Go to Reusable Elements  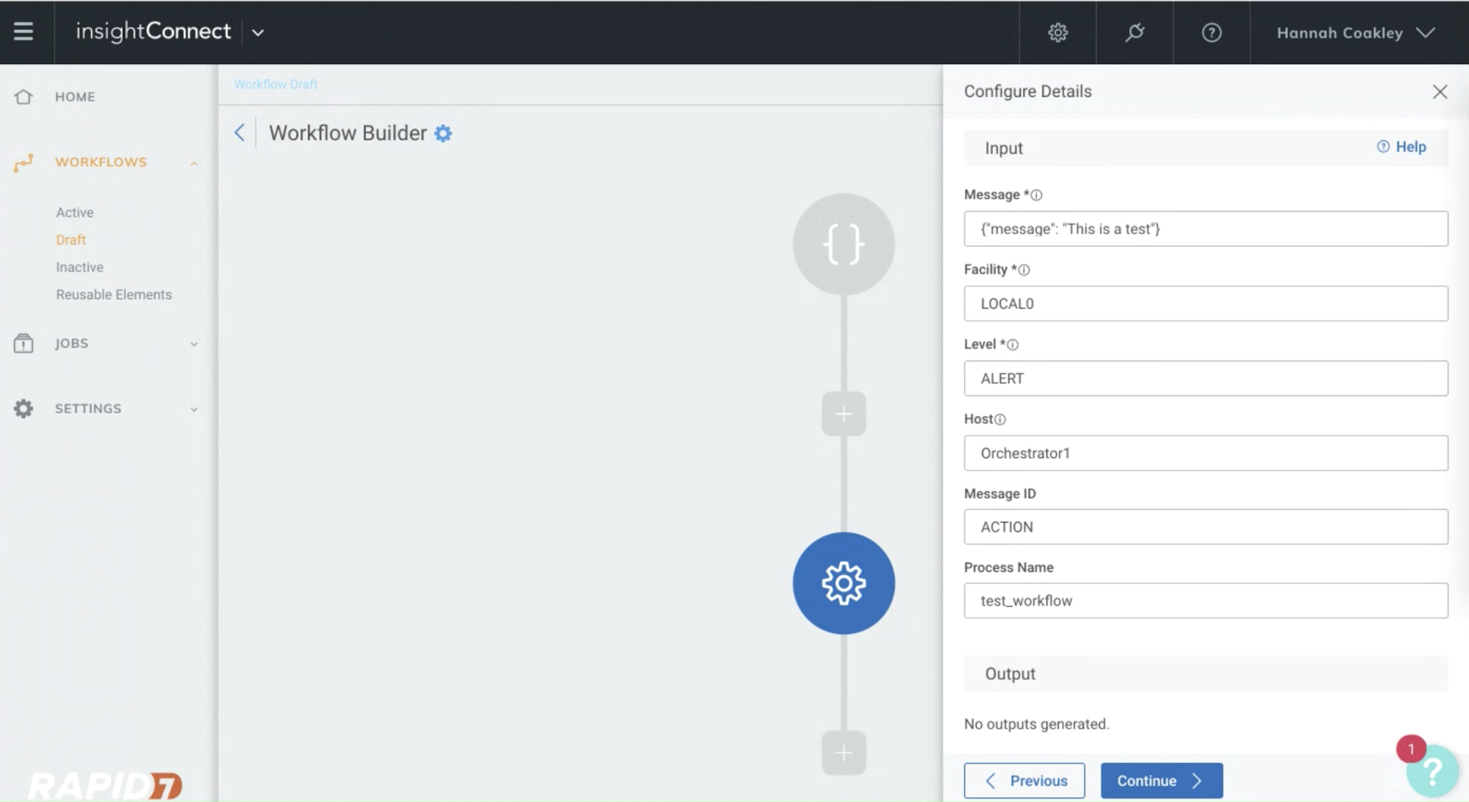pos(114,295)
